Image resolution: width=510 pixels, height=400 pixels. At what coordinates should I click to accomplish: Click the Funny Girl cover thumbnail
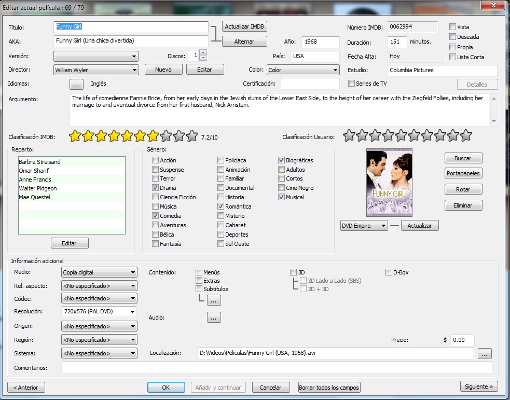coord(389,182)
